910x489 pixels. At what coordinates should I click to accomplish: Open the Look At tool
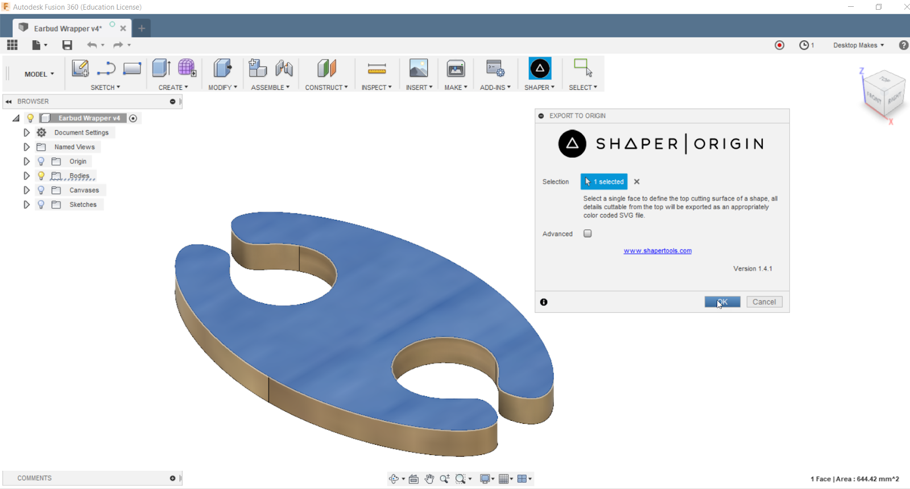[413, 479]
